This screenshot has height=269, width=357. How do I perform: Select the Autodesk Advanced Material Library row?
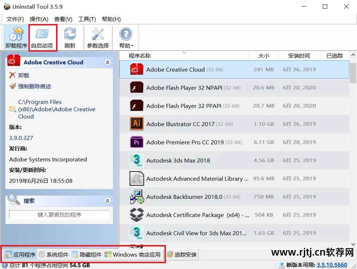pyautogui.click(x=234, y=178)
